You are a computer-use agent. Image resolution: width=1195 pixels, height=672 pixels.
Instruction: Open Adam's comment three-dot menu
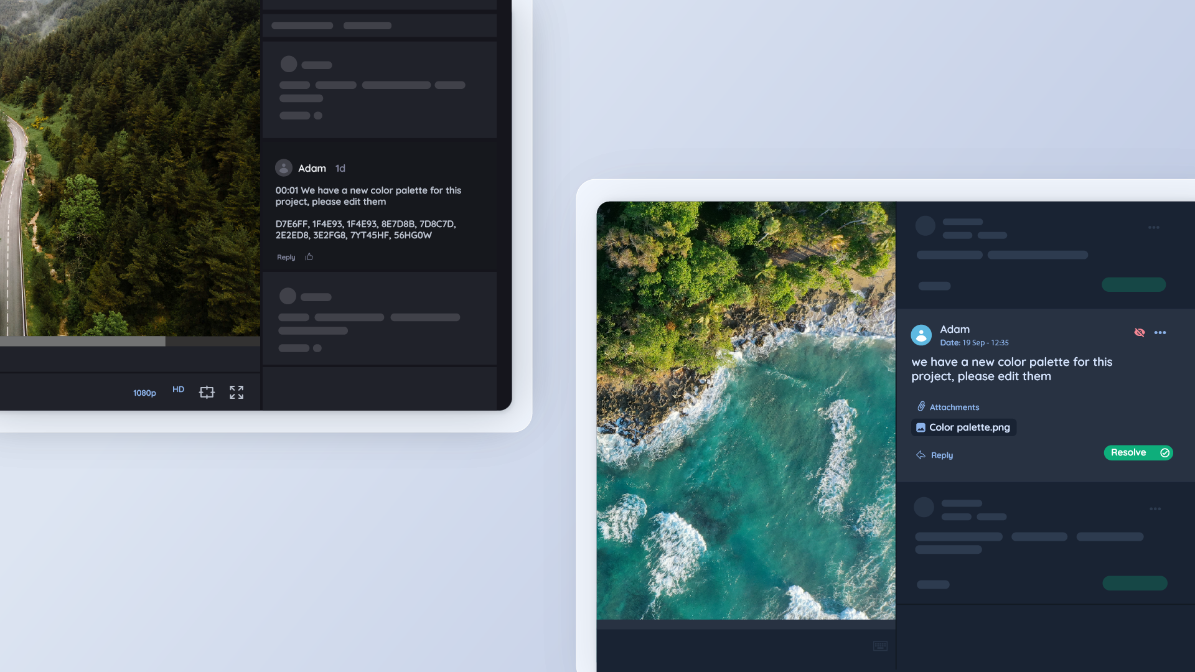[x=1160, y=333]
